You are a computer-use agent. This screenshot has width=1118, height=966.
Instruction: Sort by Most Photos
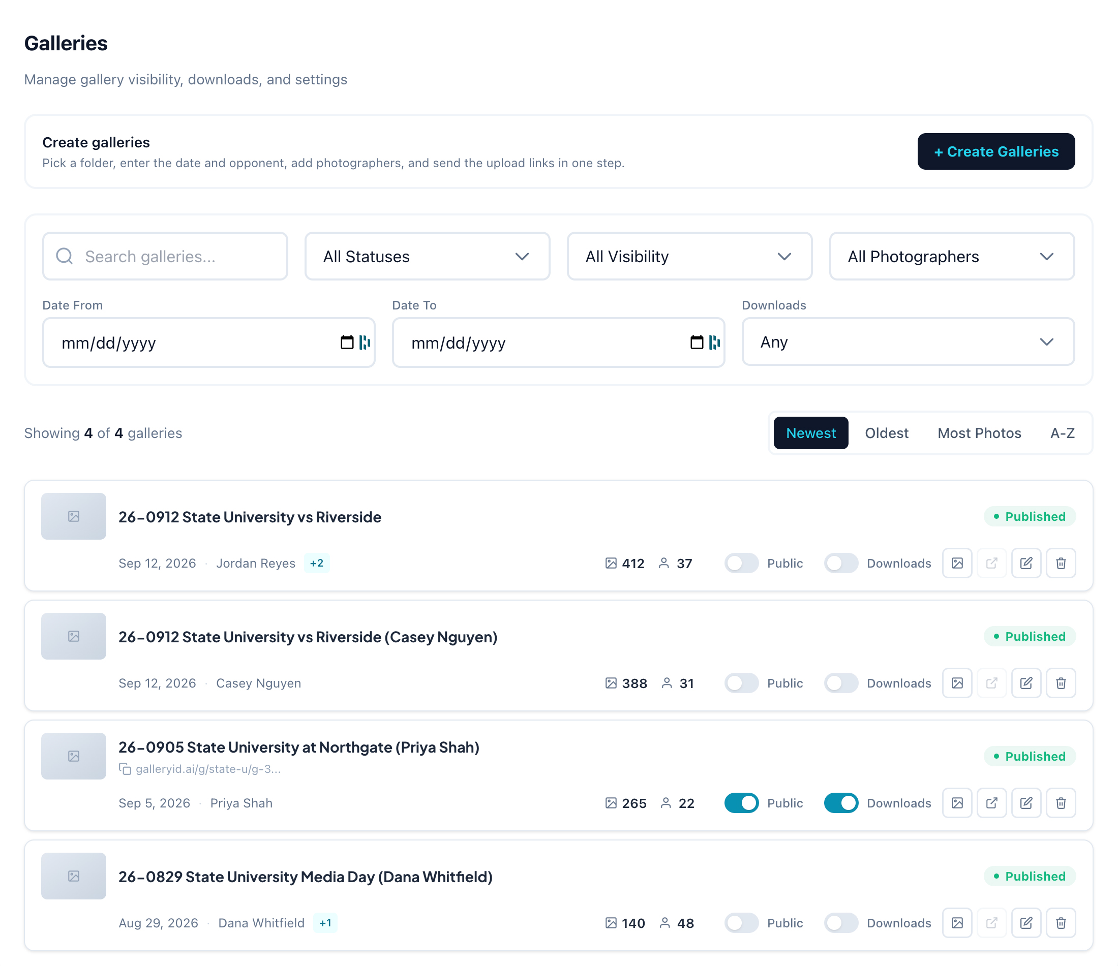[x=979, y=433]
